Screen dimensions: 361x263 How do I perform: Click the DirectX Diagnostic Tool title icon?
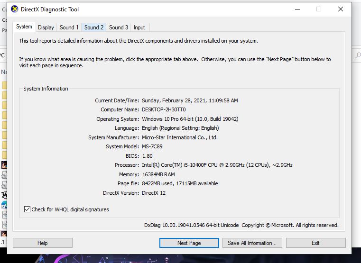tap(15, 9)
